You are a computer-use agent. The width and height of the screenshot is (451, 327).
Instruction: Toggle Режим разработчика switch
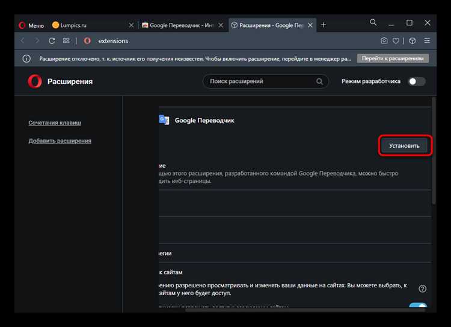coord(417,81)
